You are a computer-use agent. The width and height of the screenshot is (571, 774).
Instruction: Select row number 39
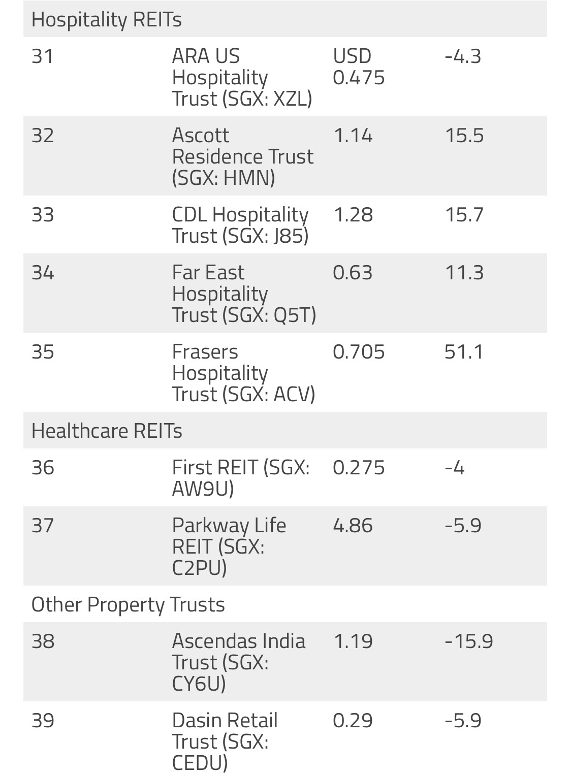tap(43, 721)
